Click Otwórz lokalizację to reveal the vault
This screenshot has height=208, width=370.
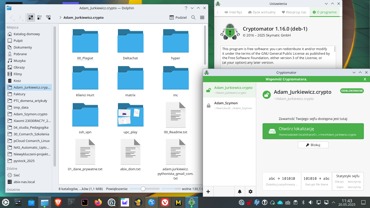313,131
